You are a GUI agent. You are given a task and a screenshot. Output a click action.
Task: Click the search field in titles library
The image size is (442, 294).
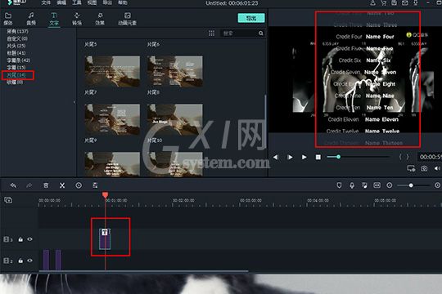pos(239,33)
